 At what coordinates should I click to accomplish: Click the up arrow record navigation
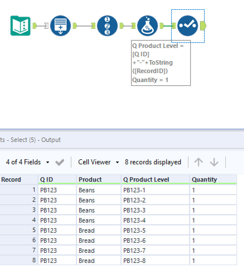tap(198, 162)
